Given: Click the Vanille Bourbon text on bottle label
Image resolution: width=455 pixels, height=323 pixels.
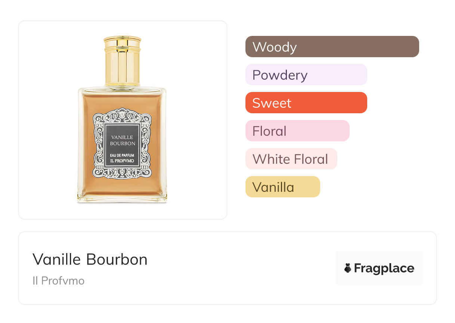Looking at the screenshot, I should click(x=122, y=140).
